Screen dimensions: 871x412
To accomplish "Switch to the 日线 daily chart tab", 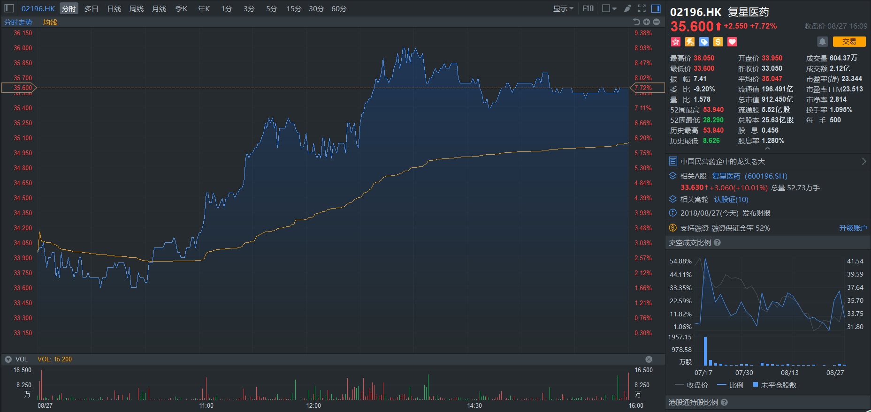I will 114,8.
